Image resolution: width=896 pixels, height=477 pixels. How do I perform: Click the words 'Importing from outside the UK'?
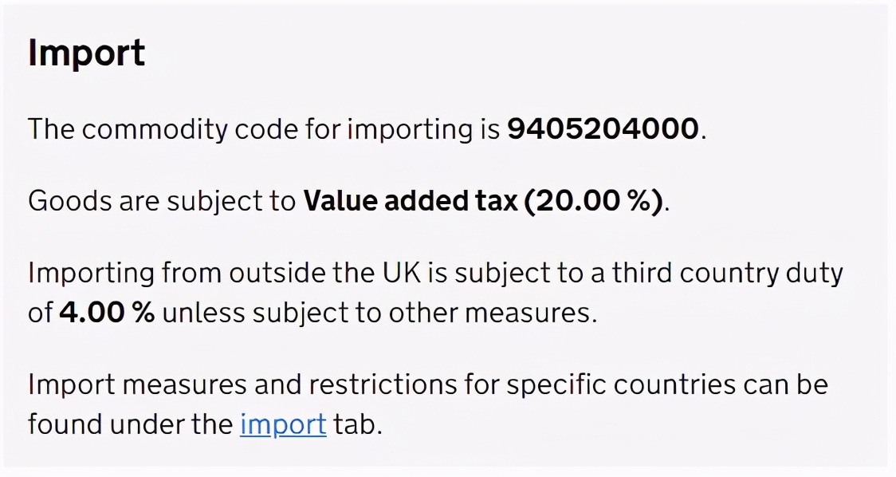(224, 273)
